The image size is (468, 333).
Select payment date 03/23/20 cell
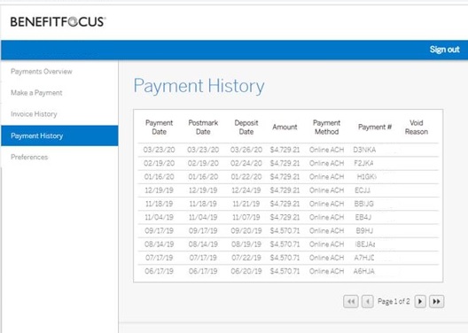(x=159, y=150)
